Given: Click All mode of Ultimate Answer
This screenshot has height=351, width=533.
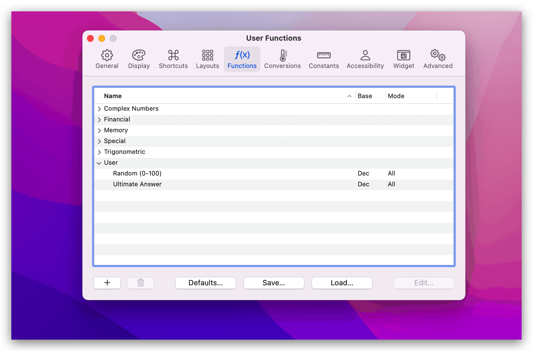Looking at the screenshot, I should [392, 184].
